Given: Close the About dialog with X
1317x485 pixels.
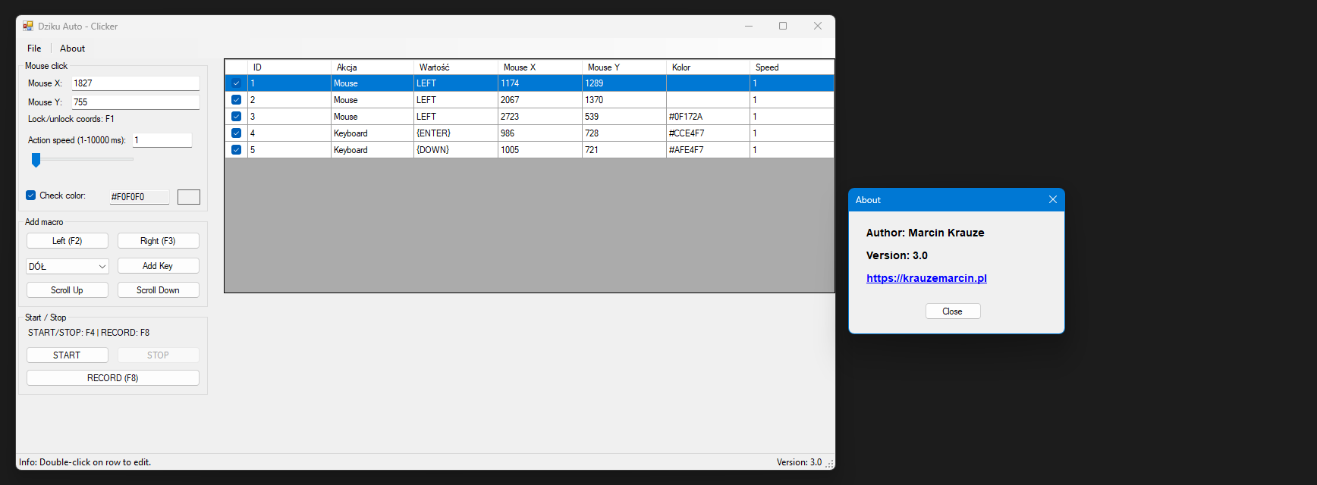Looking at the screenshot, I should click(x=1052, y=199).
